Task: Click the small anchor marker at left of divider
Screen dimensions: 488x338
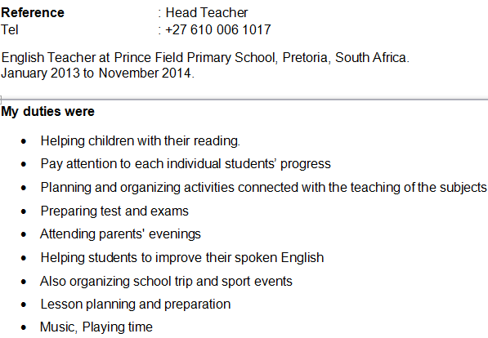Action: (1, 100)
